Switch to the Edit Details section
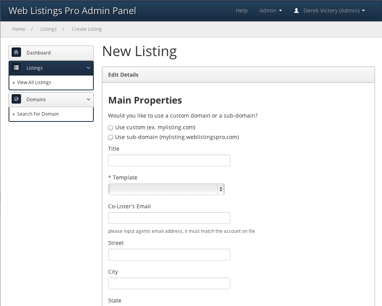The height and width of the screenshot is (306, 382). (x=123, y=74)
